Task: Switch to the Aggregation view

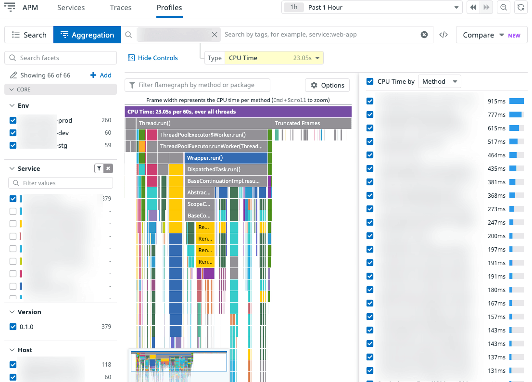Action: click(x=87, y=35)
